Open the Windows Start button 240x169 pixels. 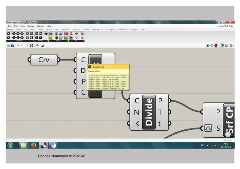pos(11,145)
